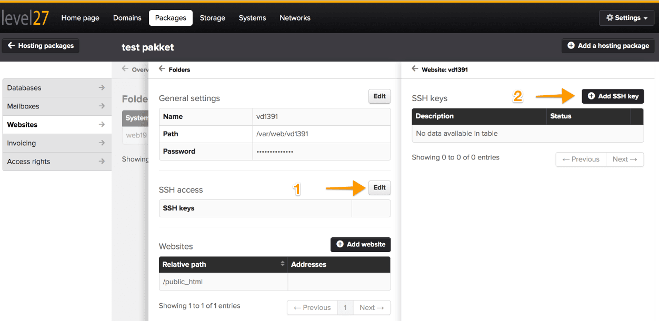Click the back arrow next to Folders
The image size is (659, 321).
(x=162, y=69)
